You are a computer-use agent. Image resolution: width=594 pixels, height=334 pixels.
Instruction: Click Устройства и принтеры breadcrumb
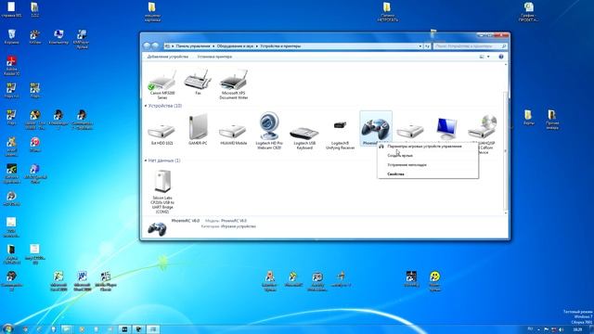(x=280, y=46)
